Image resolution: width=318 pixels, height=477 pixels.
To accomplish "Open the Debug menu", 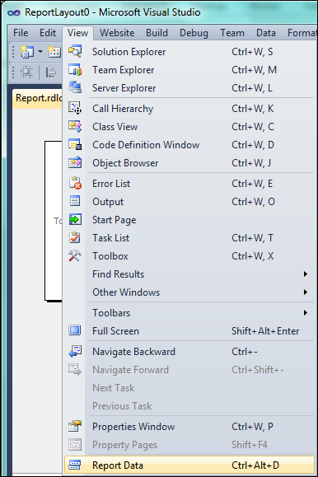I will tap(194, 33).
